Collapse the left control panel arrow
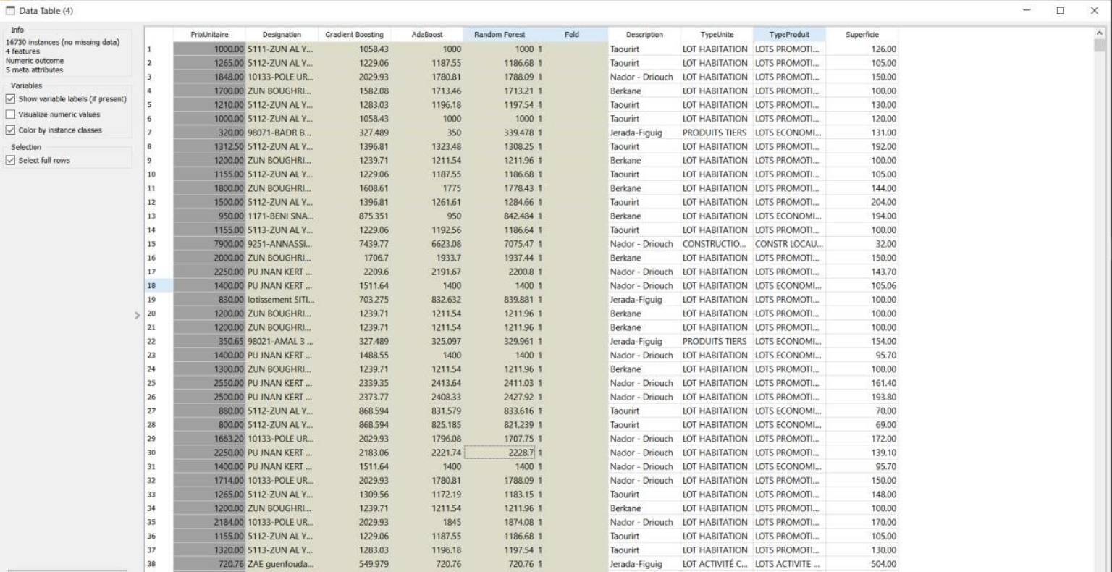Image resolution: width=1112 pixels, height=572 pixels. click(x=137, y=315)
